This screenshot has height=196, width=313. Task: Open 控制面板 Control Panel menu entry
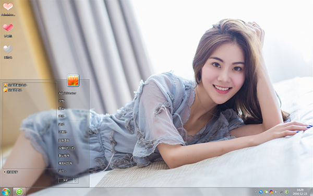[64, 141]
